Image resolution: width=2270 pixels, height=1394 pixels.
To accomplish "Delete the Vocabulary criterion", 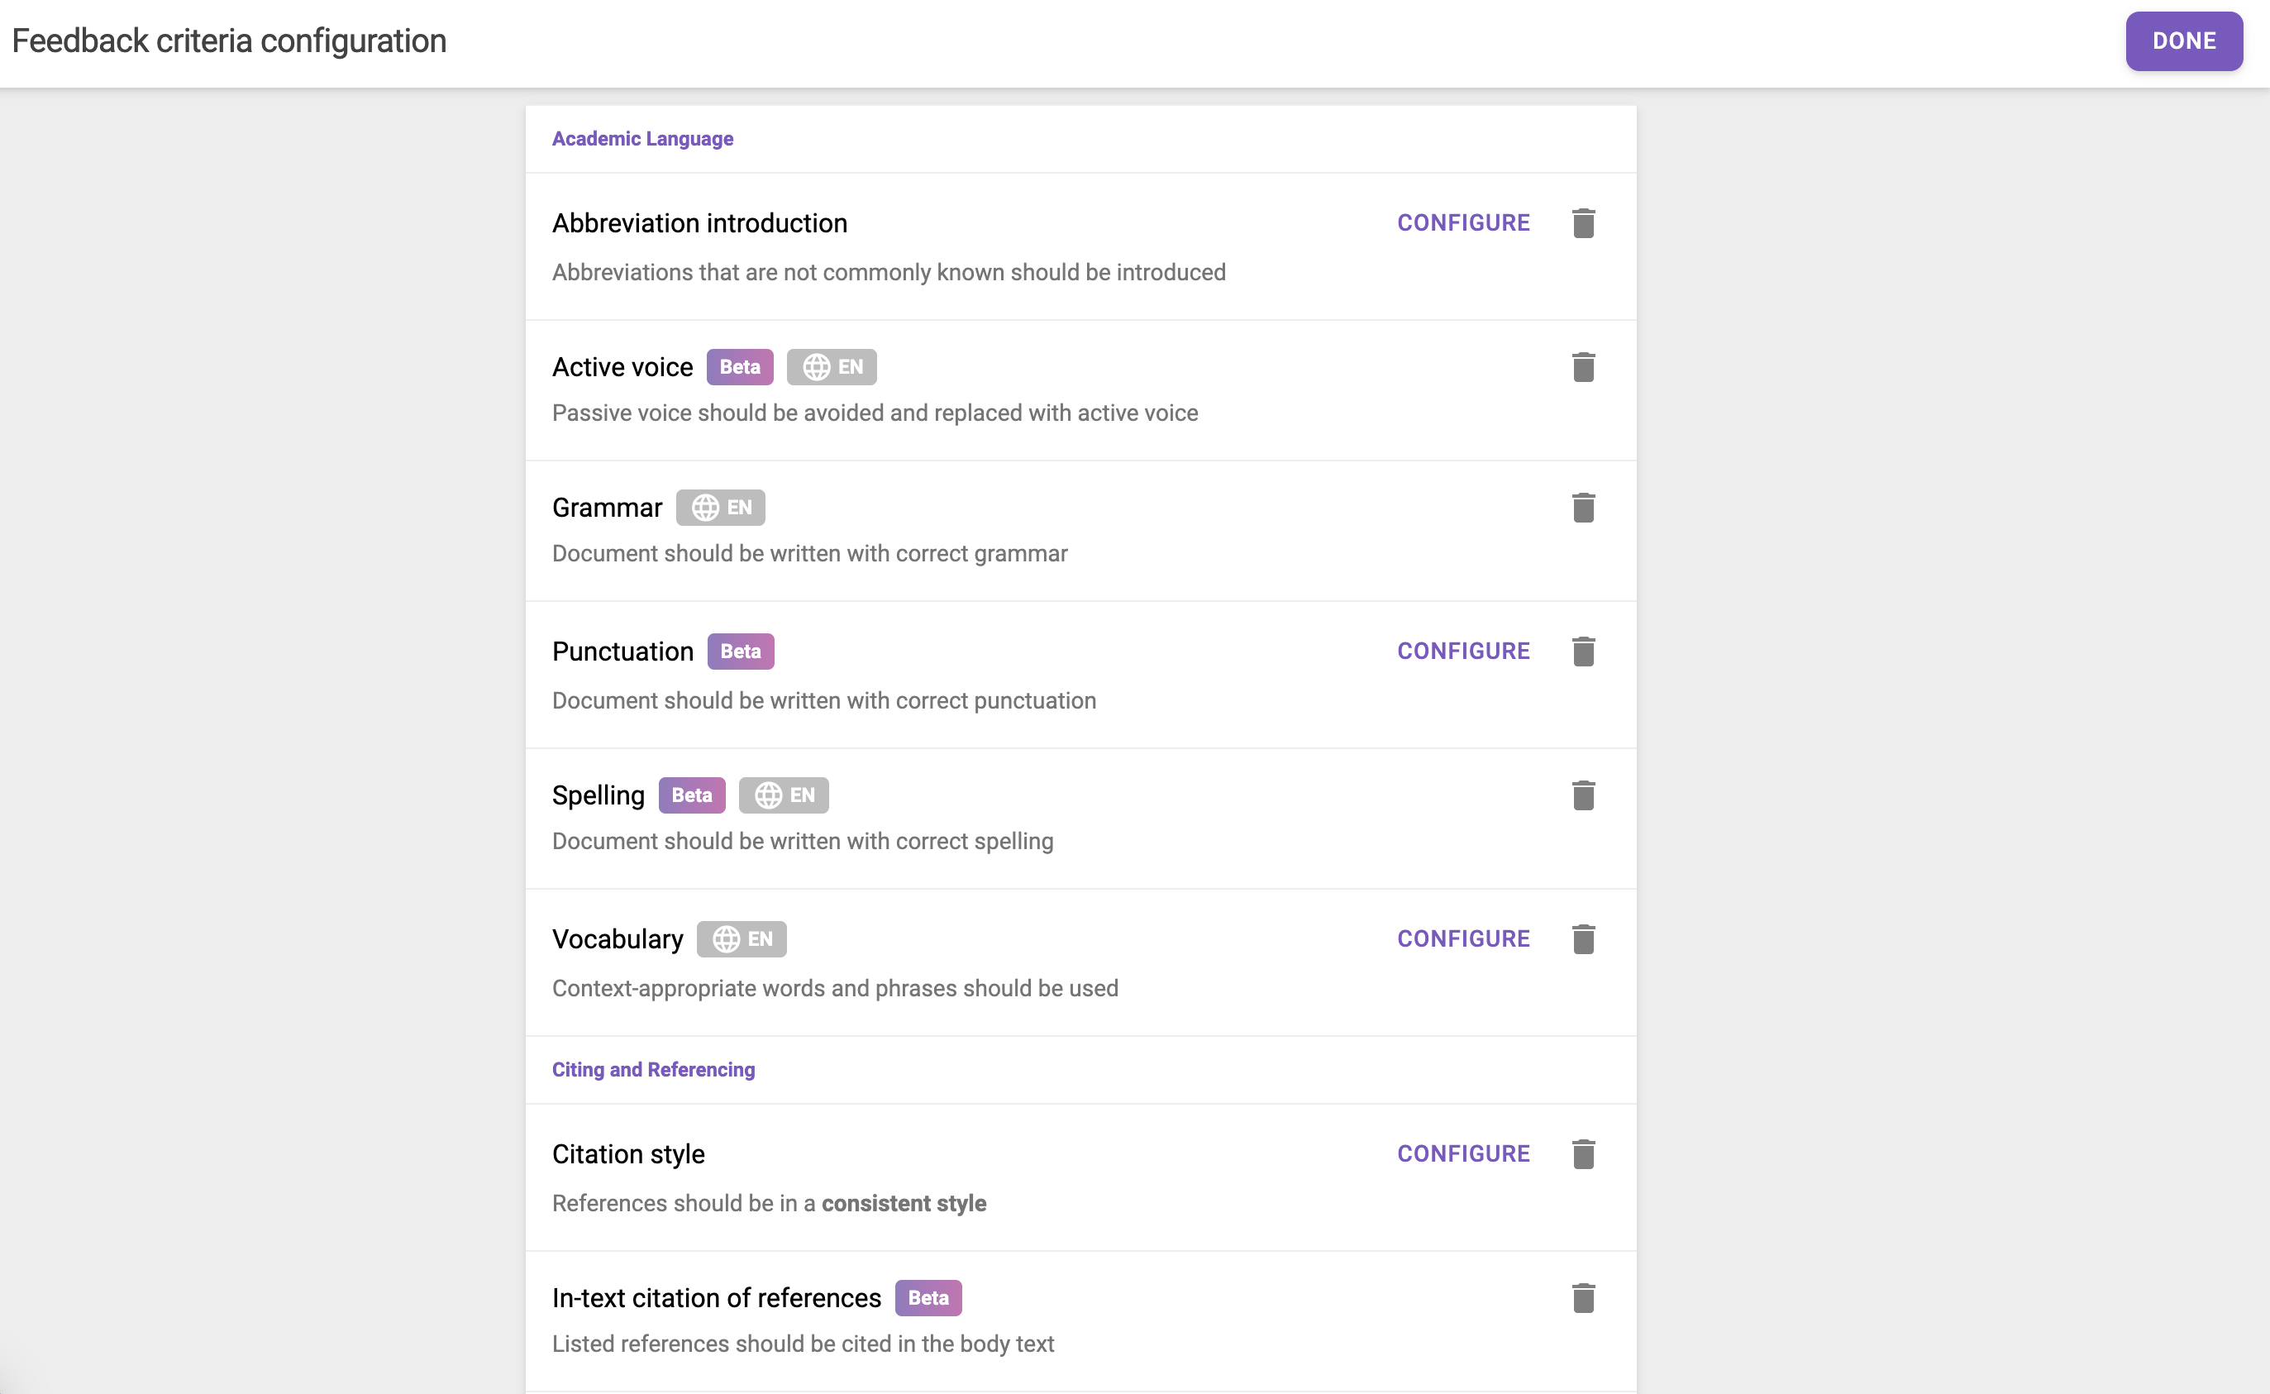I will (x=1583, y=939).
